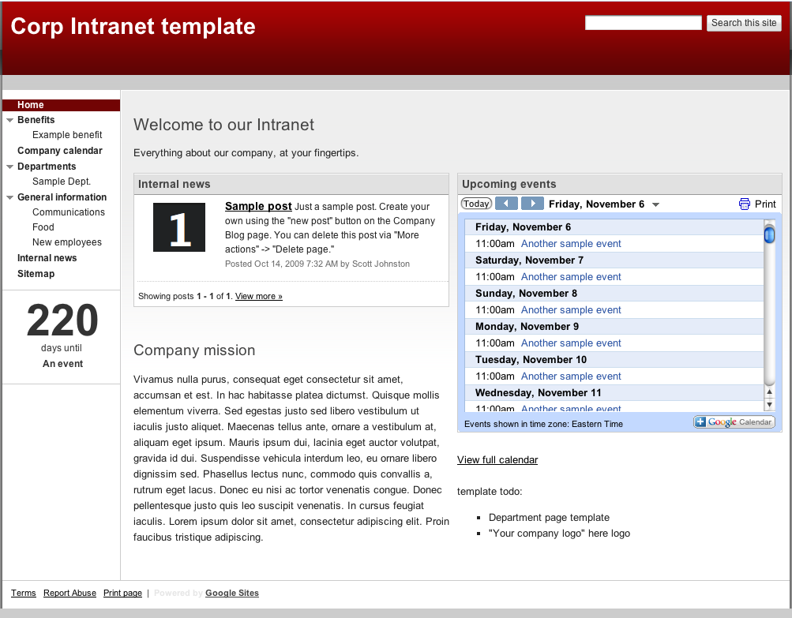Click the calendar scrollbar thumb
792x618 pixels.
[770, 234]
